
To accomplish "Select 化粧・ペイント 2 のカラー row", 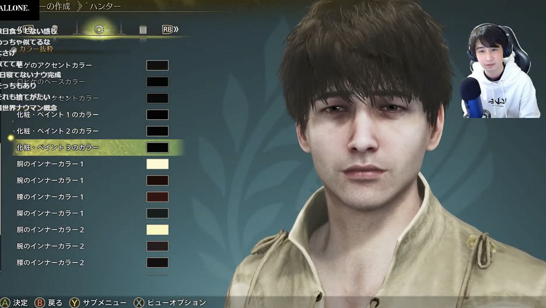I will pos(58,131).
